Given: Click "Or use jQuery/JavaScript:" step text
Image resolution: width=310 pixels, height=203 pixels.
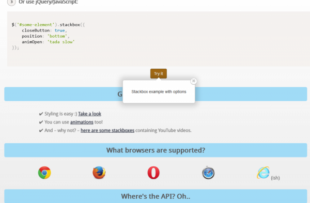Looking at the screenshot, I should [x=48, y=2].
